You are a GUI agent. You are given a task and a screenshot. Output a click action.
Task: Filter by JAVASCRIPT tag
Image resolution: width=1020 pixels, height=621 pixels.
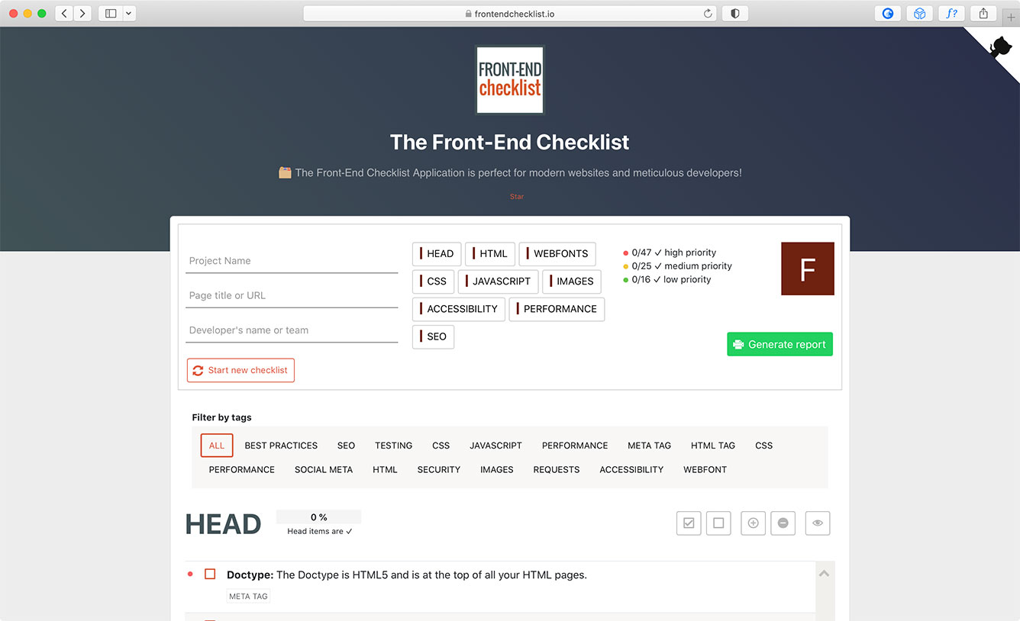(495, 446)
